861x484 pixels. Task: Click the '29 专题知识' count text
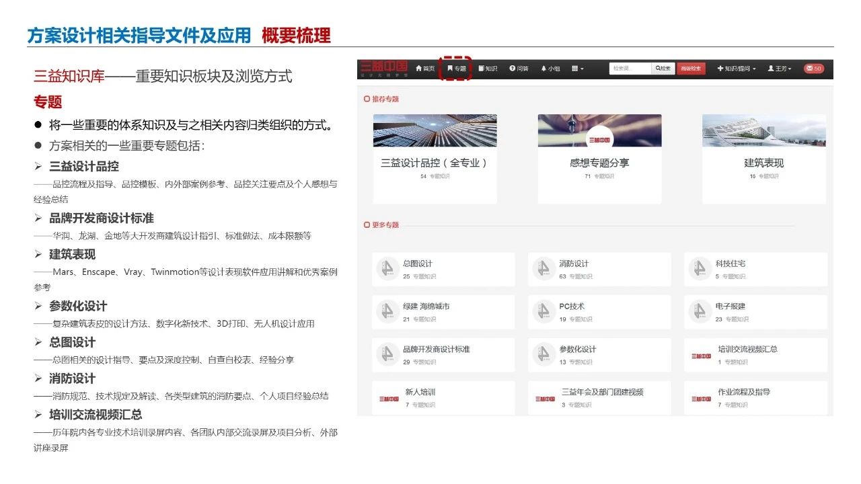(x=420, y=362)
